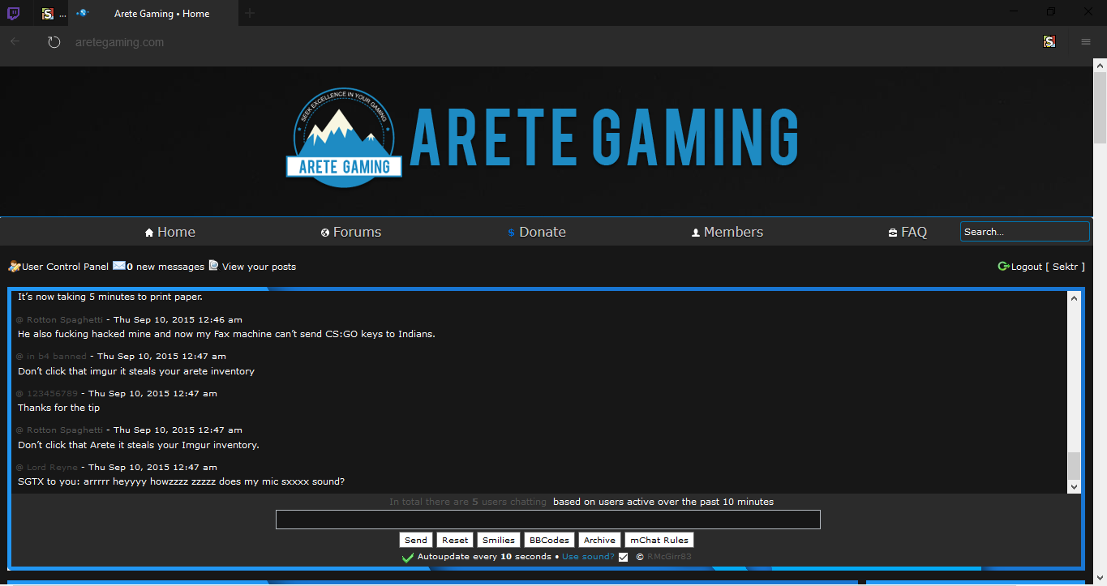Click the Logout green arrow icon
The width and height of the screenshot is (1107, 586).
click(x=1003, y=266)
